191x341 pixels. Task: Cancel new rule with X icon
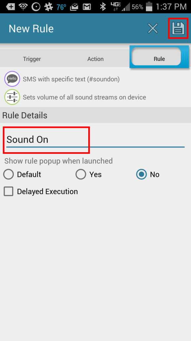pos(153,29)
